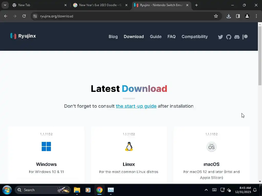Image resolution: width=262 pixels, height=196 pixels.
Task: Open the Chrome side panel icon
Action: 238,16
